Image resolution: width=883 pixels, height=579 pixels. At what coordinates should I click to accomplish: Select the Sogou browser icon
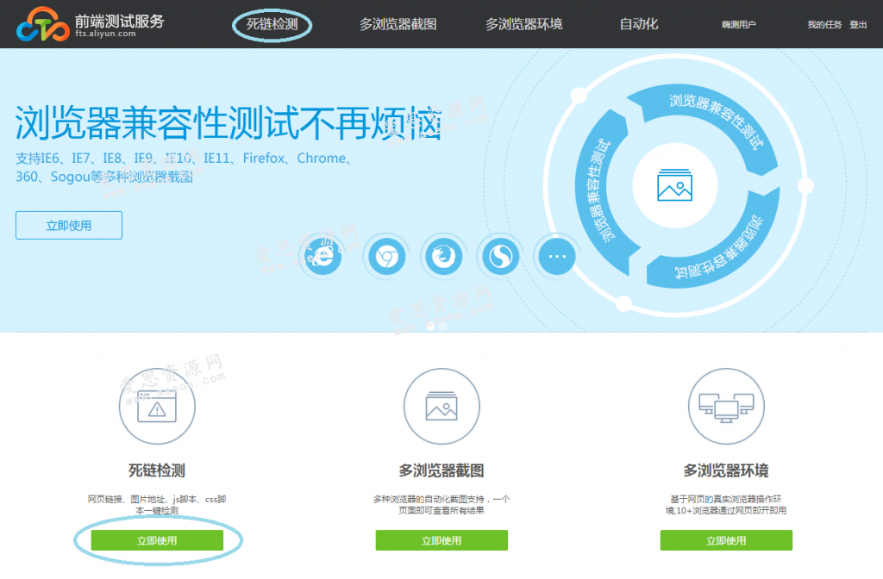click(x=499, y=256)
